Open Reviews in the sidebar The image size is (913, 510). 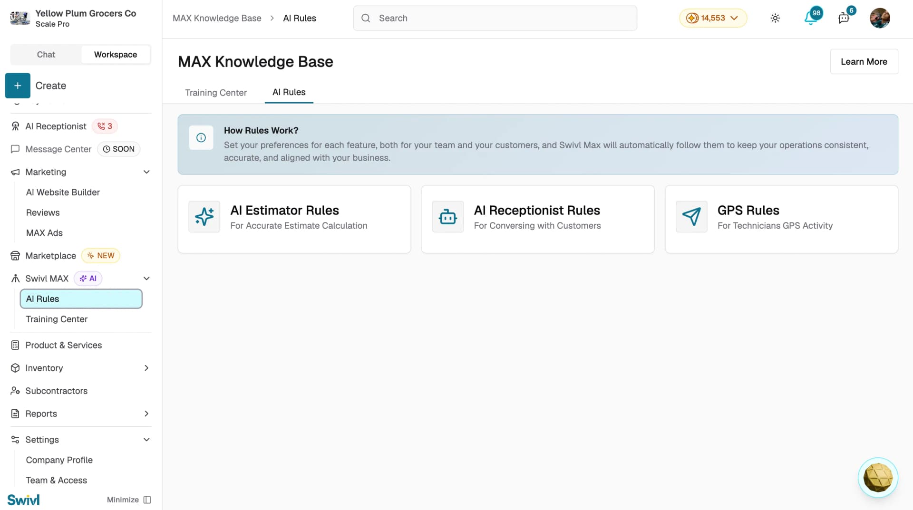43,213
